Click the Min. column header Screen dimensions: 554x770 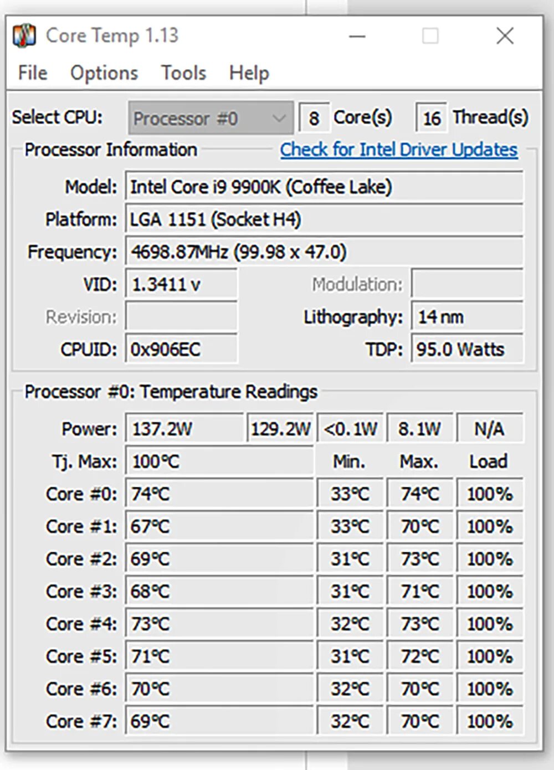pyautogui.click(x=349, y=461)
